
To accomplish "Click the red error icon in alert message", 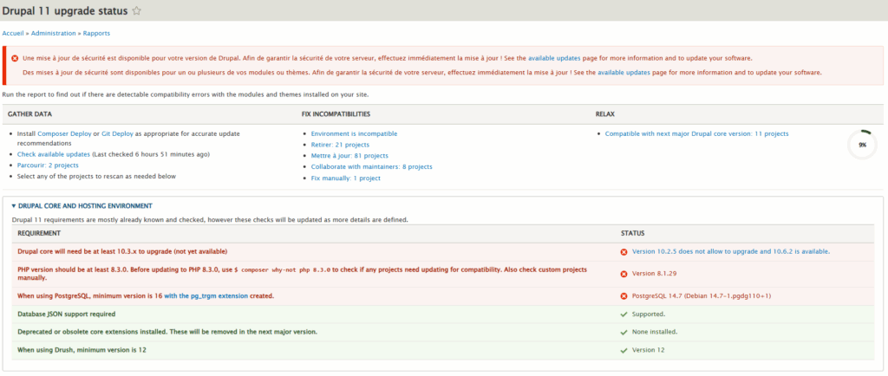I will (x=14, y=58).
